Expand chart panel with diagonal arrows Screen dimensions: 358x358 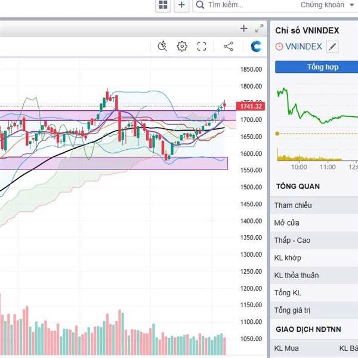tap(259, 29)
